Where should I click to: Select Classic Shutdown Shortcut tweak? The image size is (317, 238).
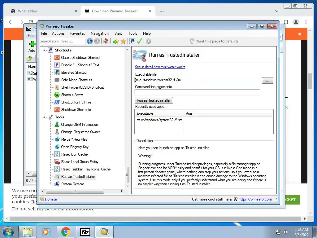click(81, 58)
